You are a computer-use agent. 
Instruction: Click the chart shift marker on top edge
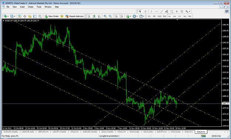177,20
